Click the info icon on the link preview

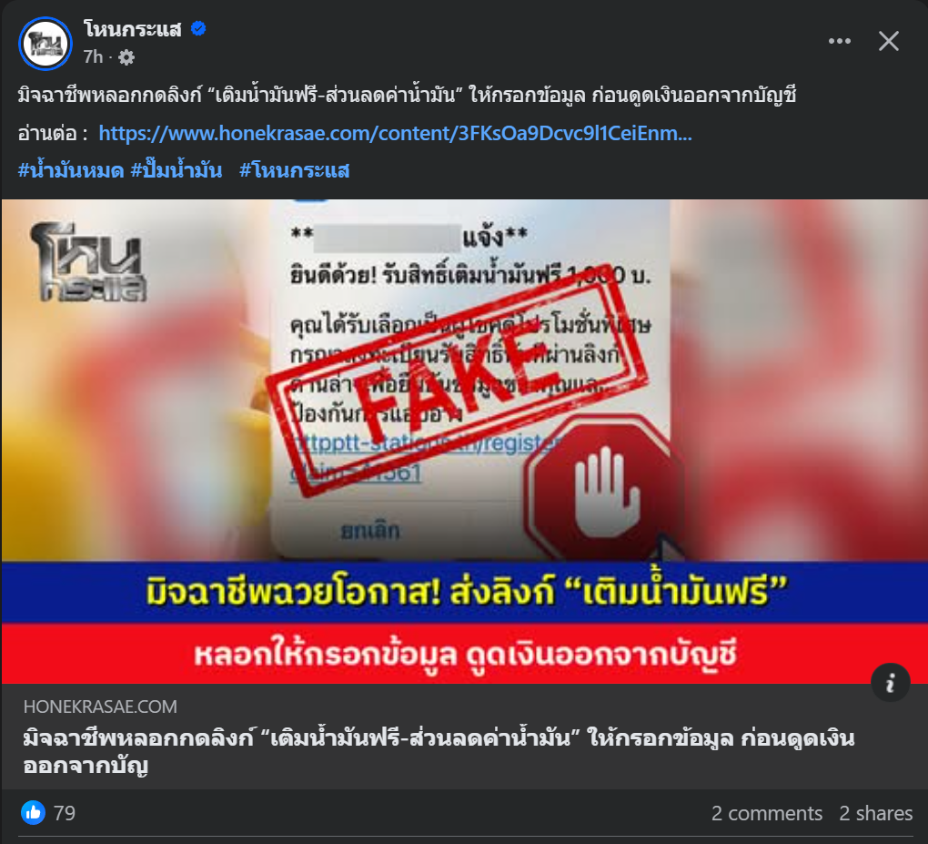click(x=890, y=683)
